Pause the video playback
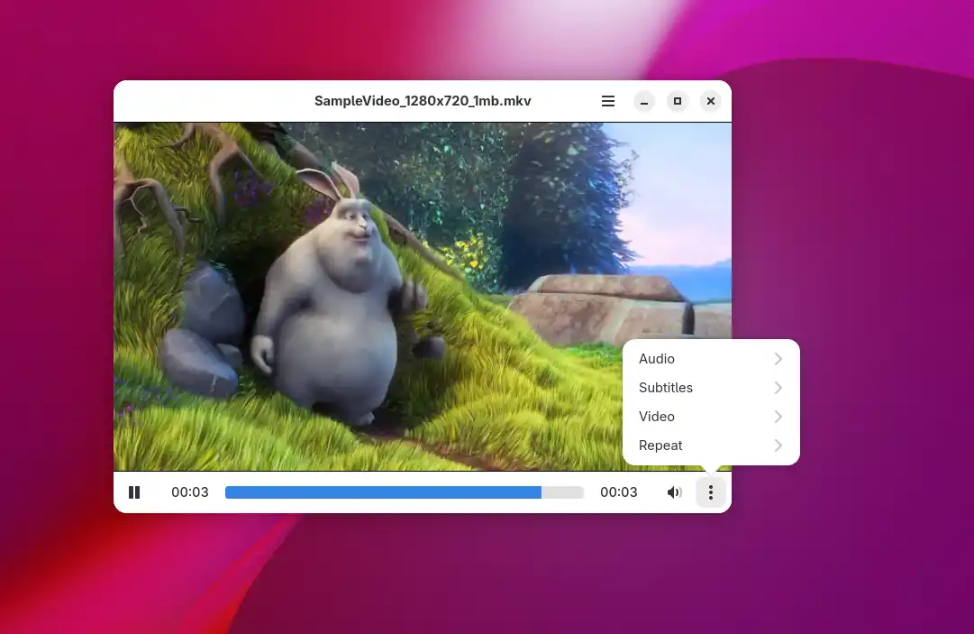This screenshot has width=974, height=634. 134,492
